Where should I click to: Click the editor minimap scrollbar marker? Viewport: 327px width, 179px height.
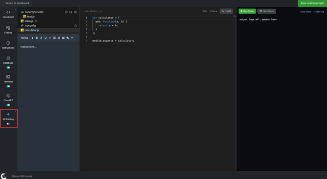[x=234, y=16]
